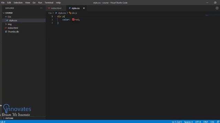Viewport: 220px width, 123px height.
Task: Click the Css breadcrumb segment
Action: point(50,13)
